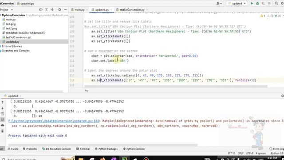Open the Problems tool window
The height and width of the screenshot is (160, 284).
tap(30, 149)
